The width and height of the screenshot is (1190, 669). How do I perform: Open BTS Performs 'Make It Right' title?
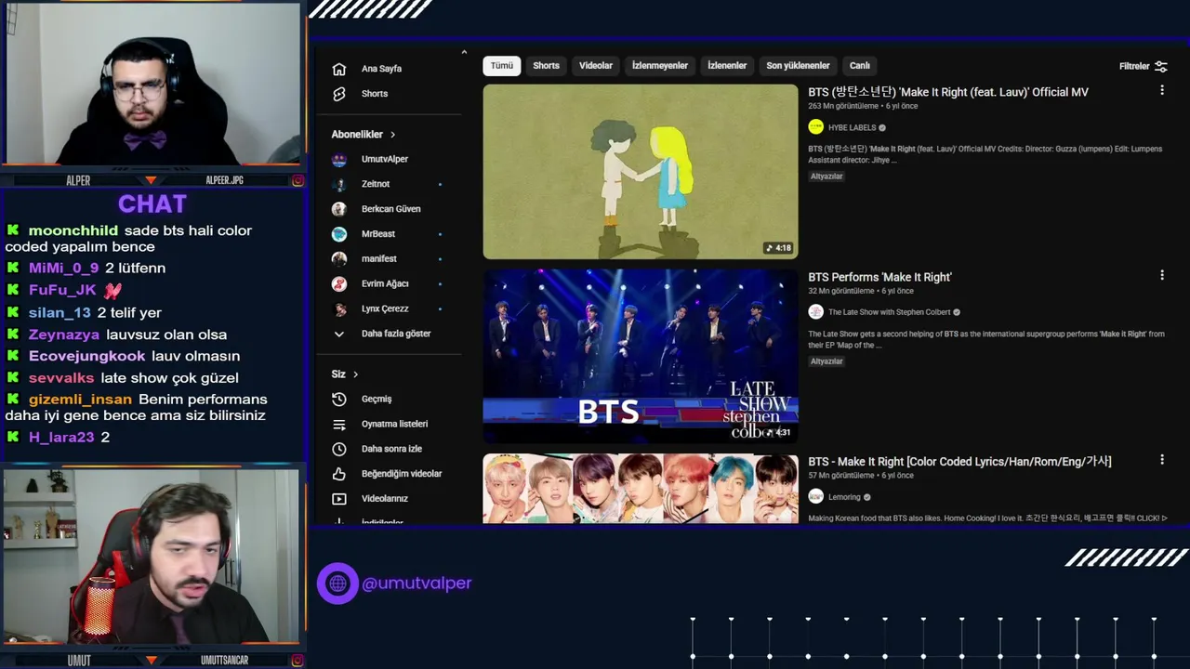pos(879,277)
